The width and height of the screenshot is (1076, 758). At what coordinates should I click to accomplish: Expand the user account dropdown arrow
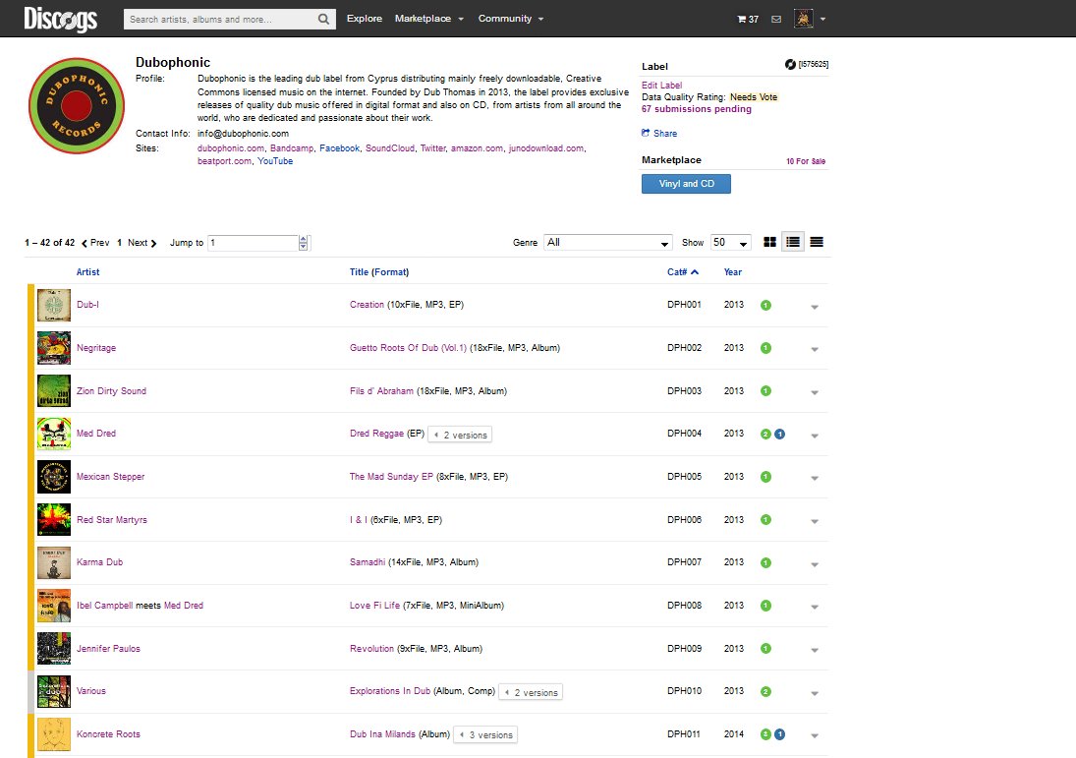[822, 20]
